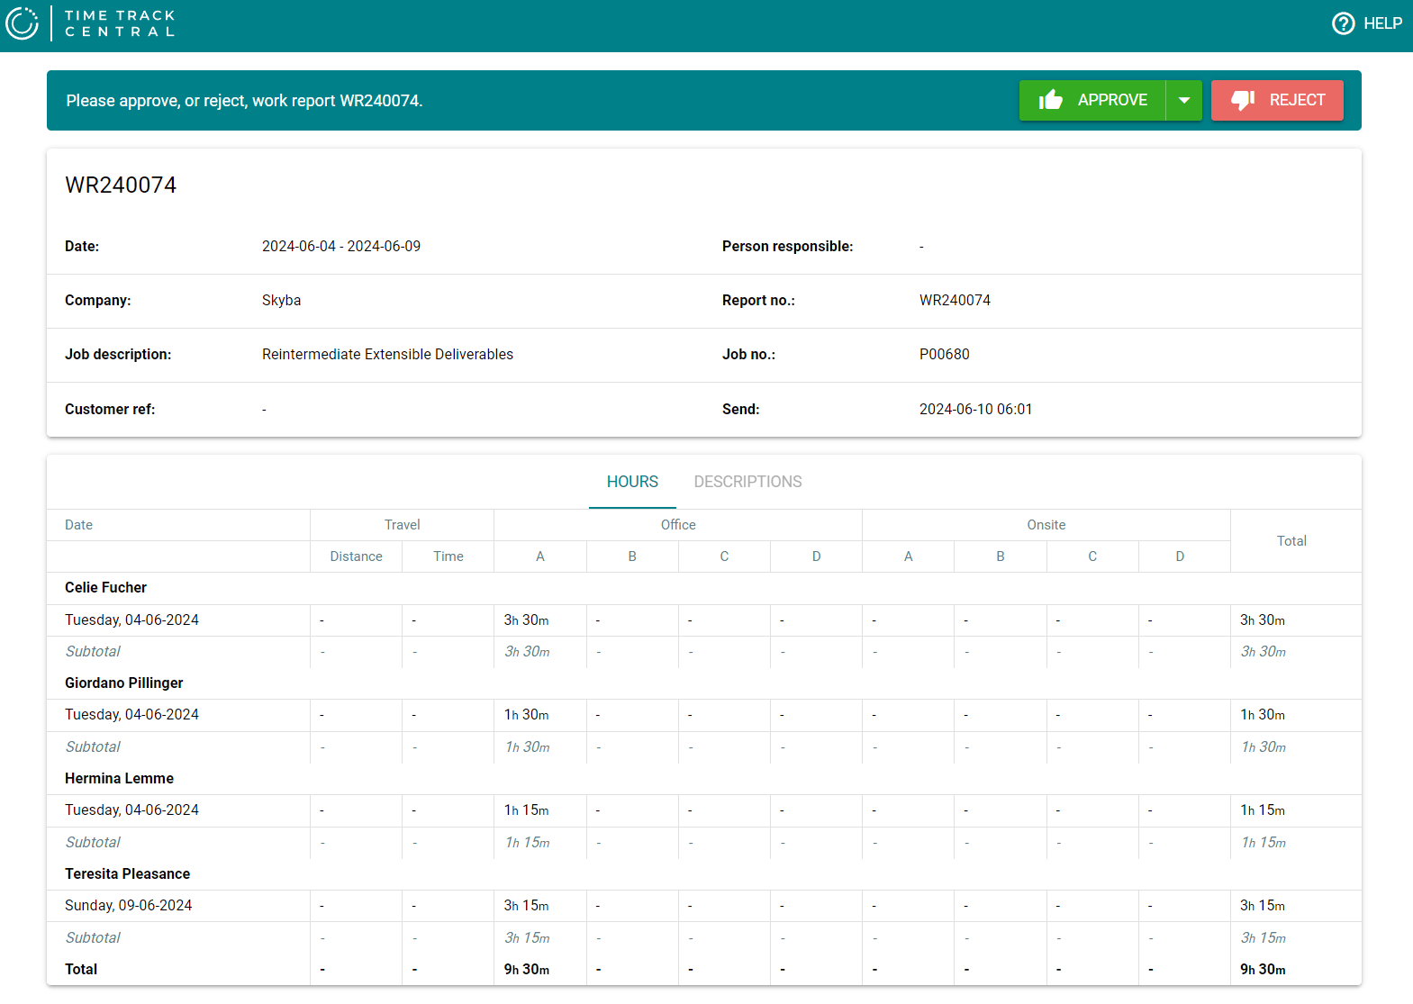Click the Customer ref label
Viewport: 1413px width, 1004px height.
[110, 410]
